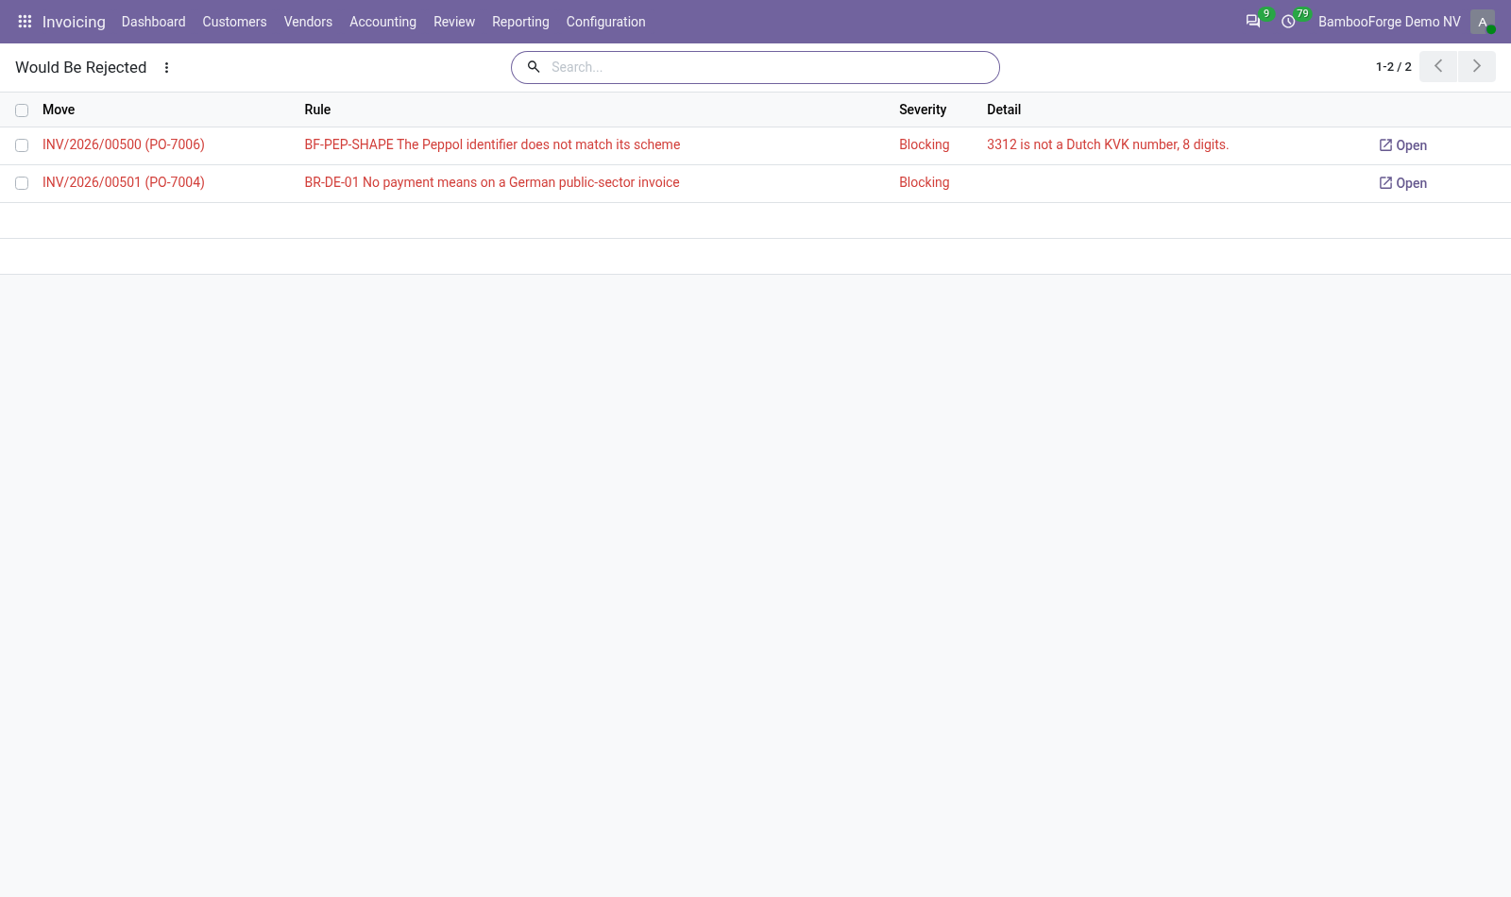1511x897 pixels.
Task: Click the pager count 1-2 / 2
Action: point(1393,66)
